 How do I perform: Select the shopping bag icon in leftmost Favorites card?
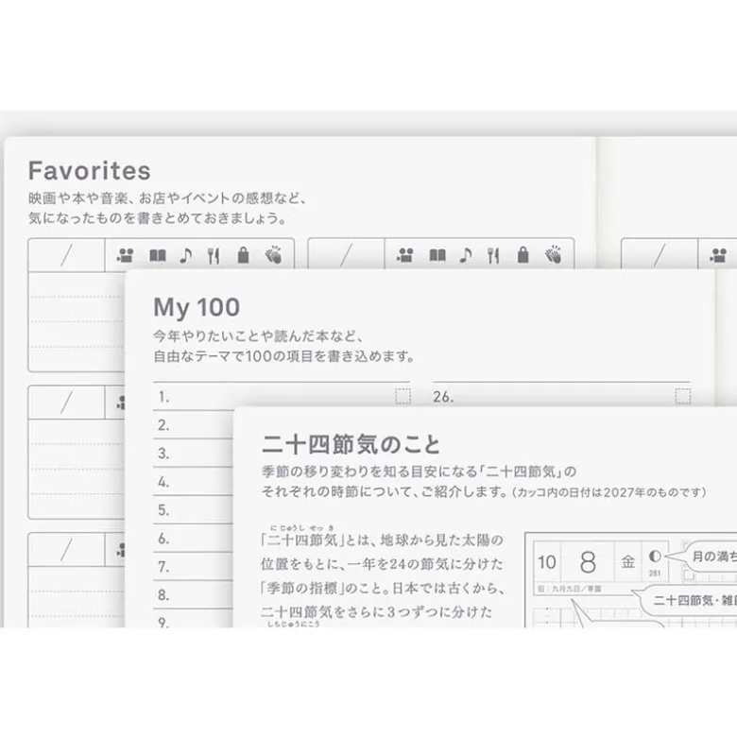pyautogui.click(x=243, y=255)
